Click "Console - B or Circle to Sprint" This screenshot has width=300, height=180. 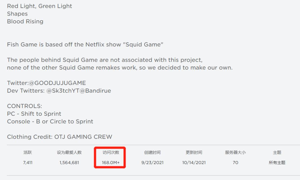tap(50, 122)
